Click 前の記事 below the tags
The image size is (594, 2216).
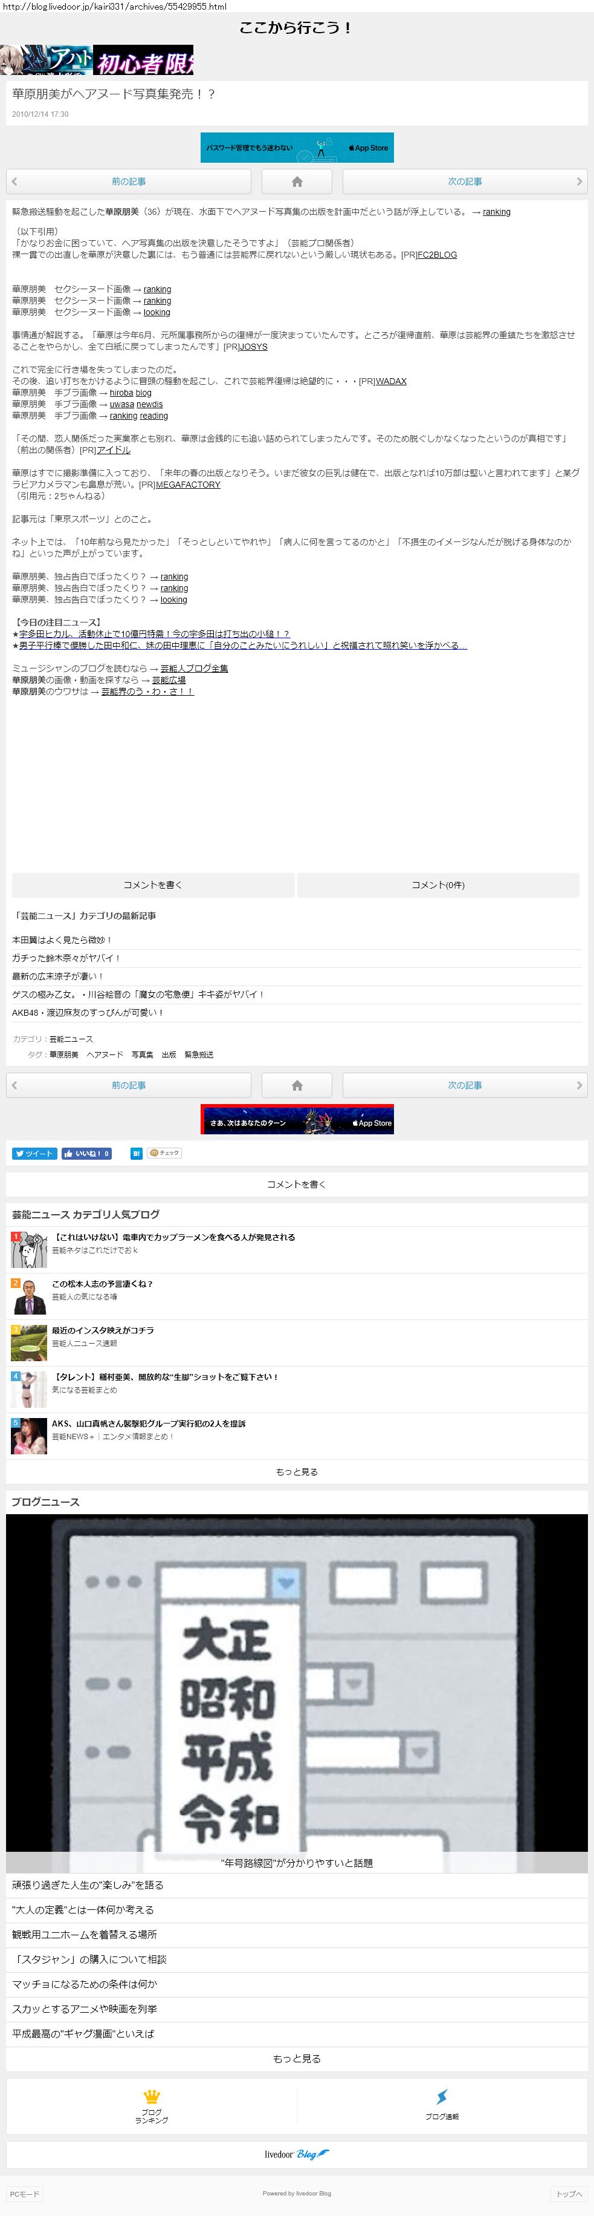pyautogui.click(x=129, y=1085)
